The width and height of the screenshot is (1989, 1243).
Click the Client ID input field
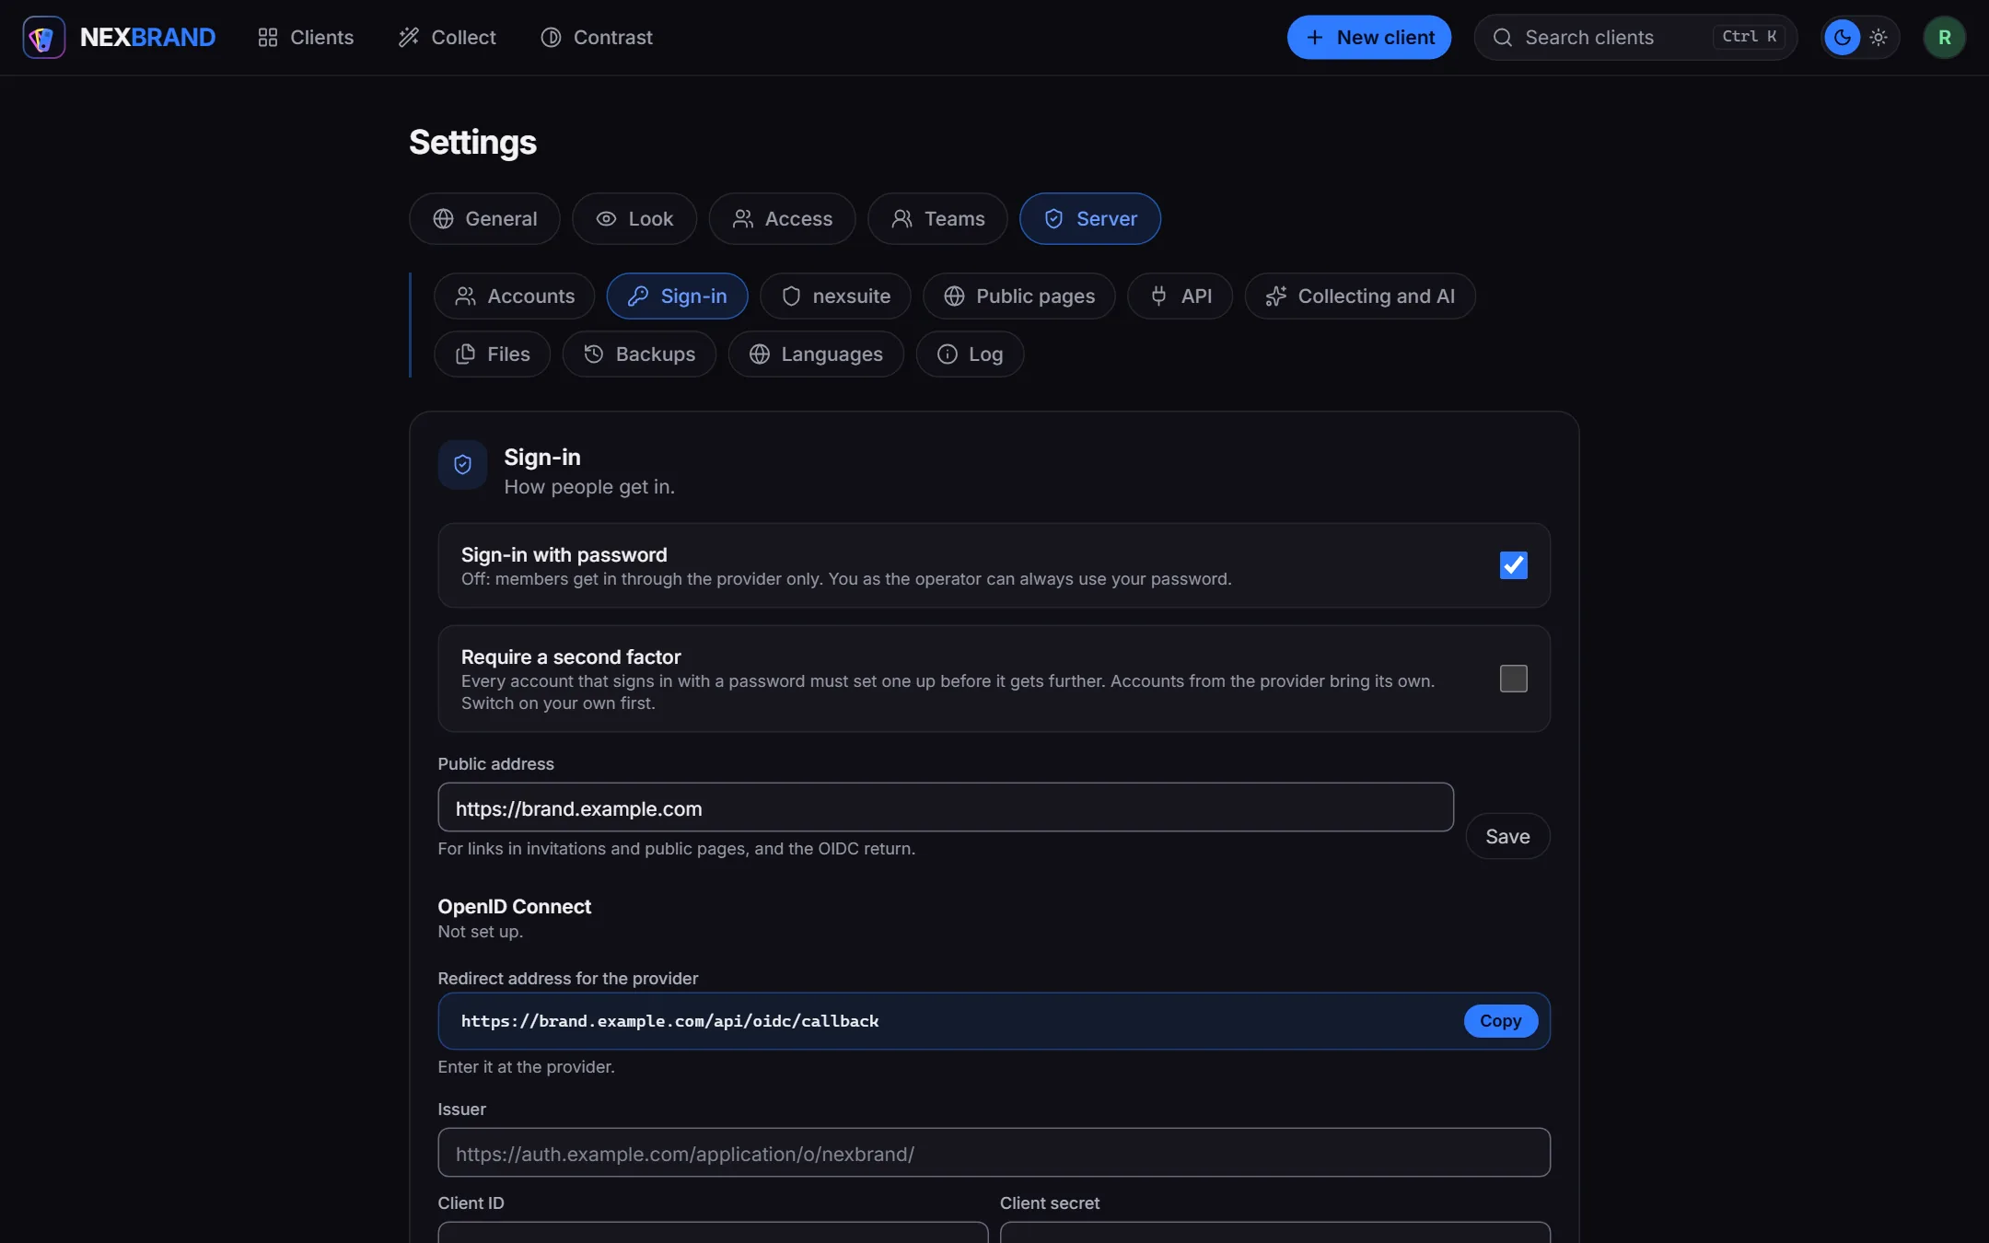(x=713, y=1232)
